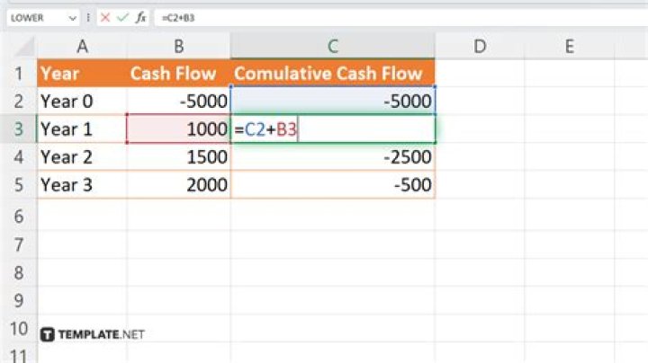Expand the Name Box dropdown arrow
Viewport: 648px width, 363px height.
[x=72, y=18]
